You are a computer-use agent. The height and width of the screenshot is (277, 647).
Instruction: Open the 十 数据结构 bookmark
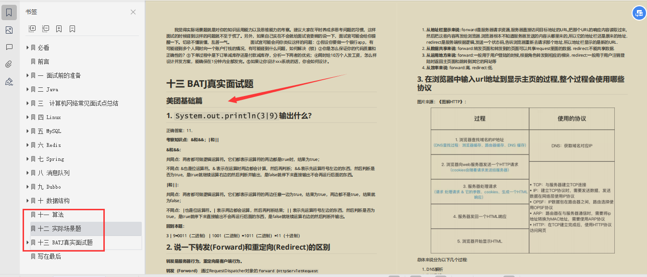54,201
